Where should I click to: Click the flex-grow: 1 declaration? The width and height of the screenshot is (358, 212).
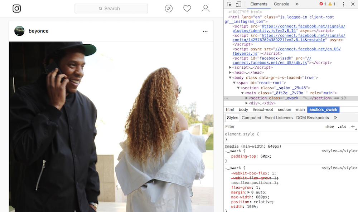246,188
